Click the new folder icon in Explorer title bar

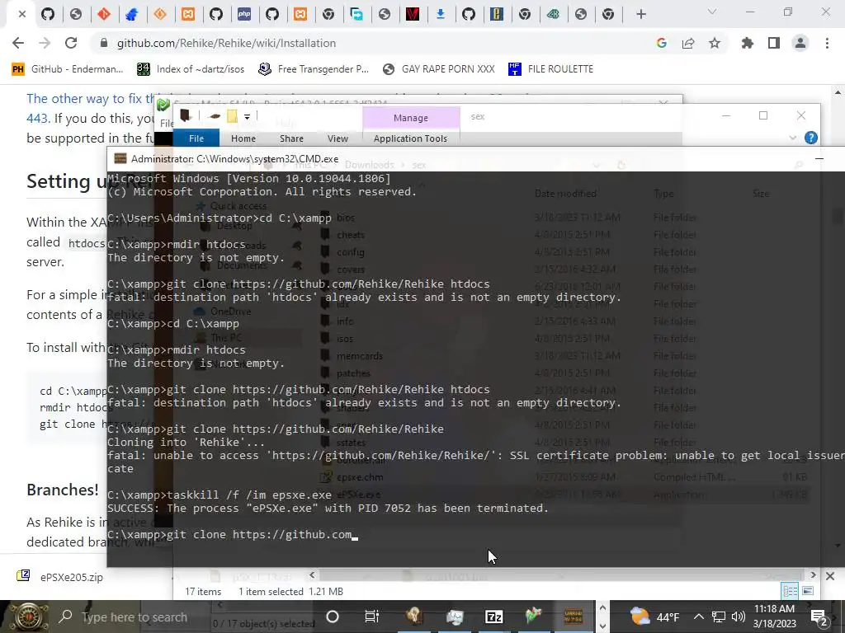232,116
